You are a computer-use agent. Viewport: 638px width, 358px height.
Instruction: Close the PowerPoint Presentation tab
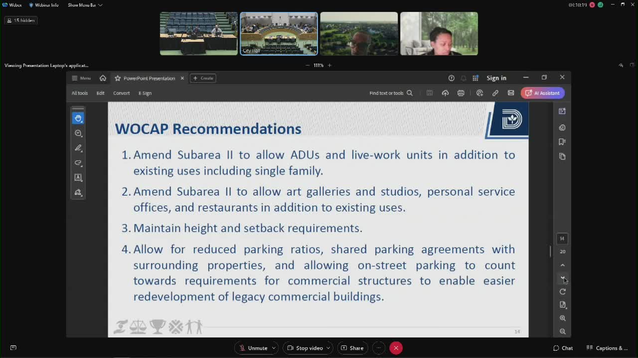(182, 78)
